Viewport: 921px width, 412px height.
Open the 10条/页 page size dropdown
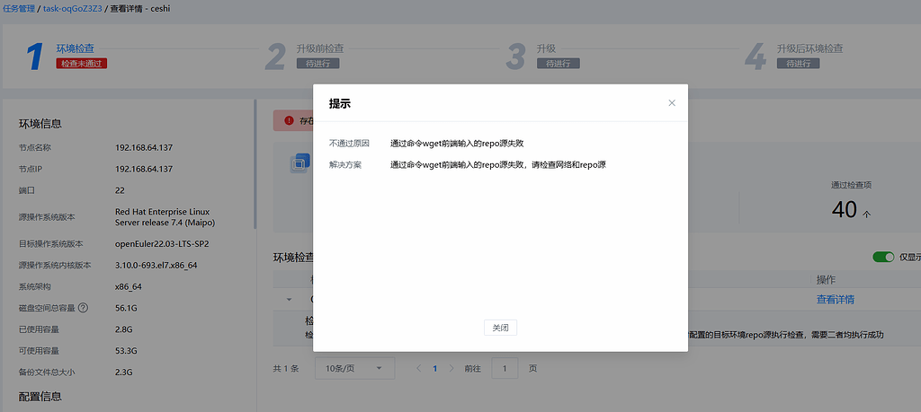[354, 368]
